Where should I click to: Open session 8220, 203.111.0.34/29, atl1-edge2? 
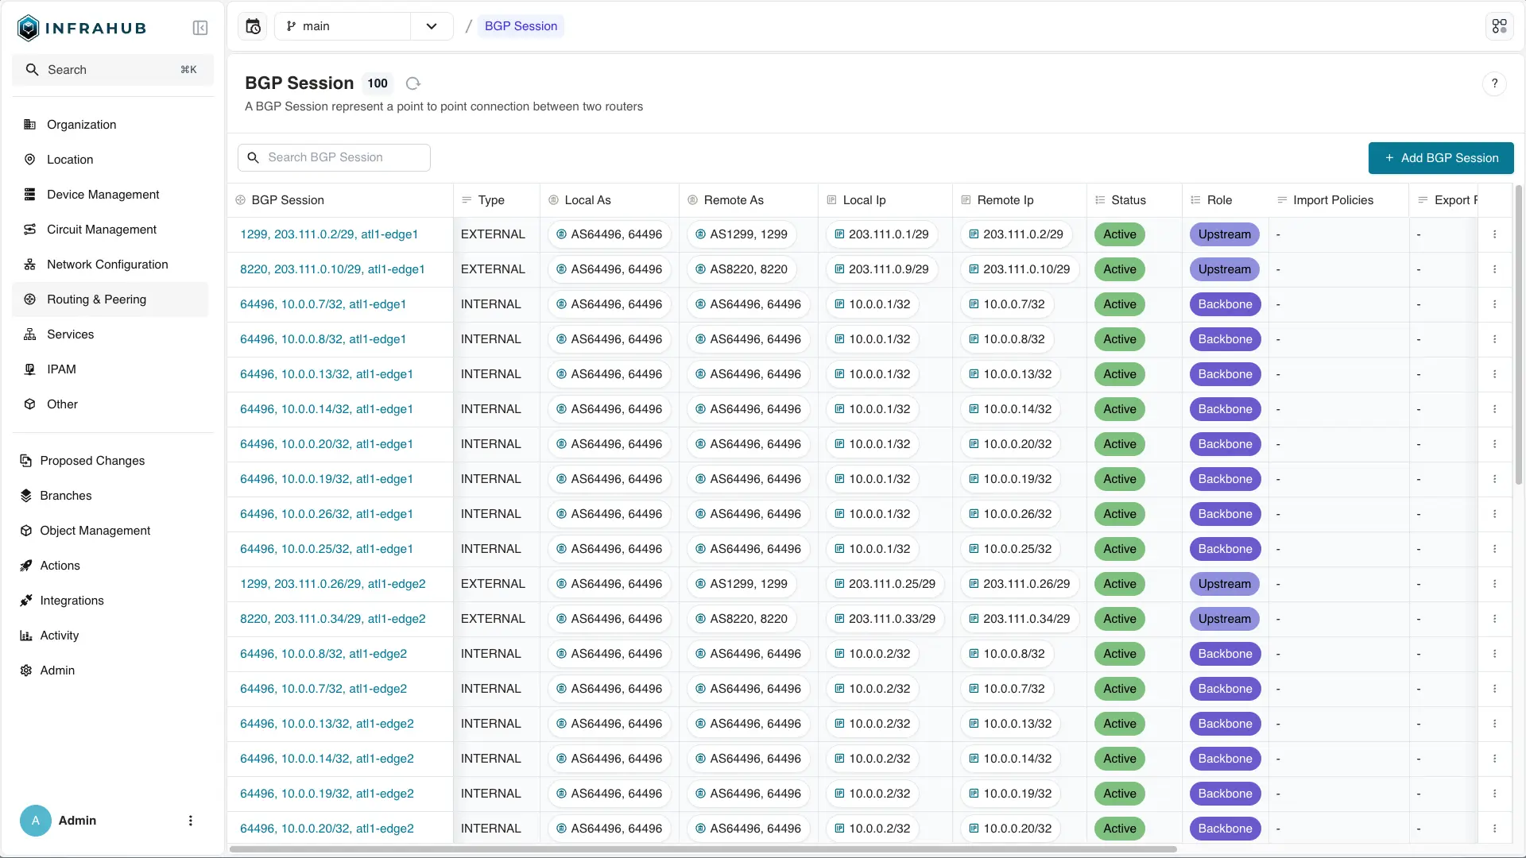(332, 619)
